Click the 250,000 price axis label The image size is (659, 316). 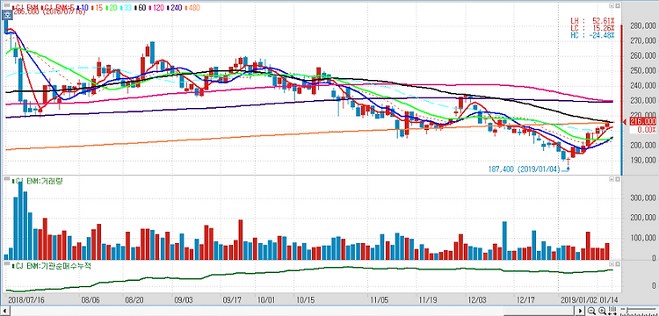pyautogui.click(x=643, y=71)
